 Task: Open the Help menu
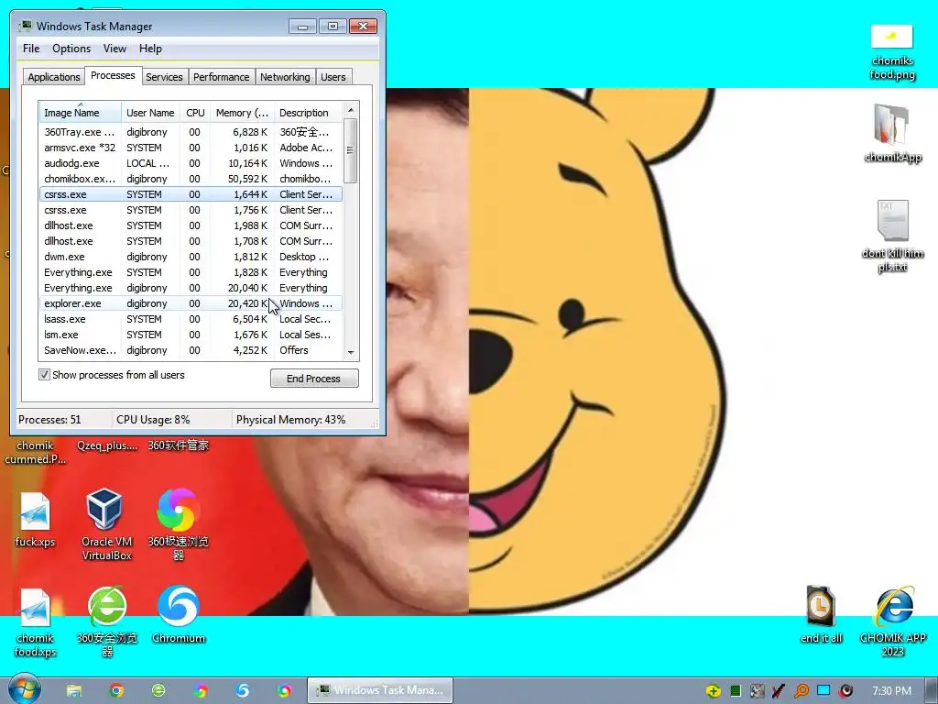tap(150, 49)
